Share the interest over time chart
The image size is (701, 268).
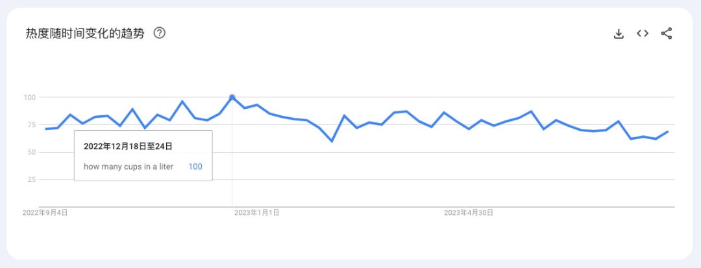pos(667,34)
